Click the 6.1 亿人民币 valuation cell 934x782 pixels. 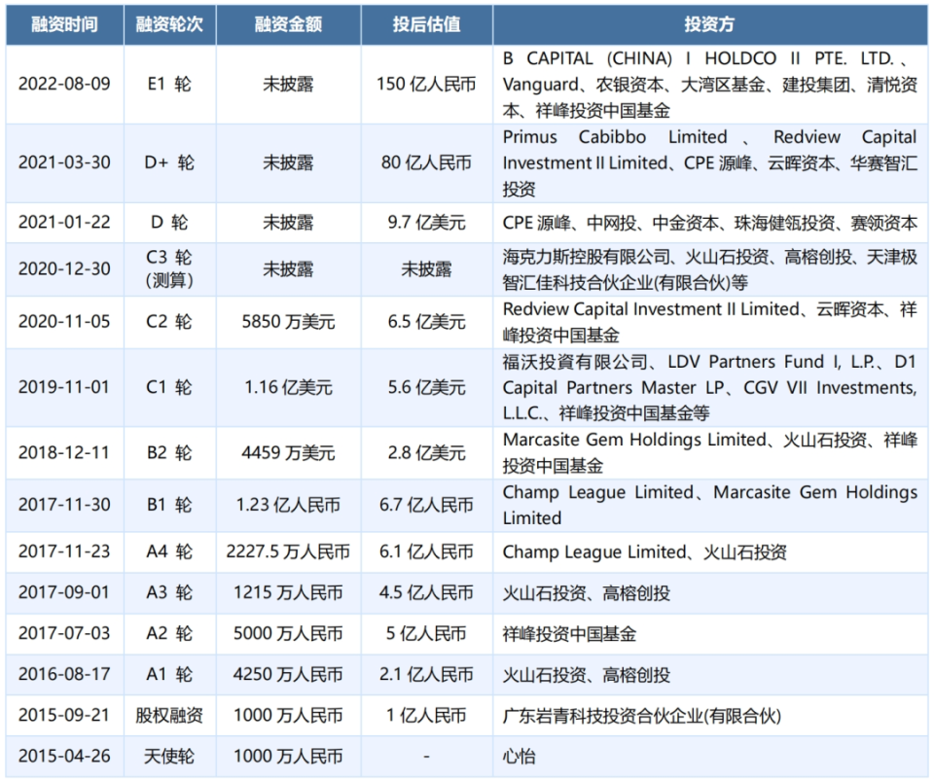tap(426, 552)
